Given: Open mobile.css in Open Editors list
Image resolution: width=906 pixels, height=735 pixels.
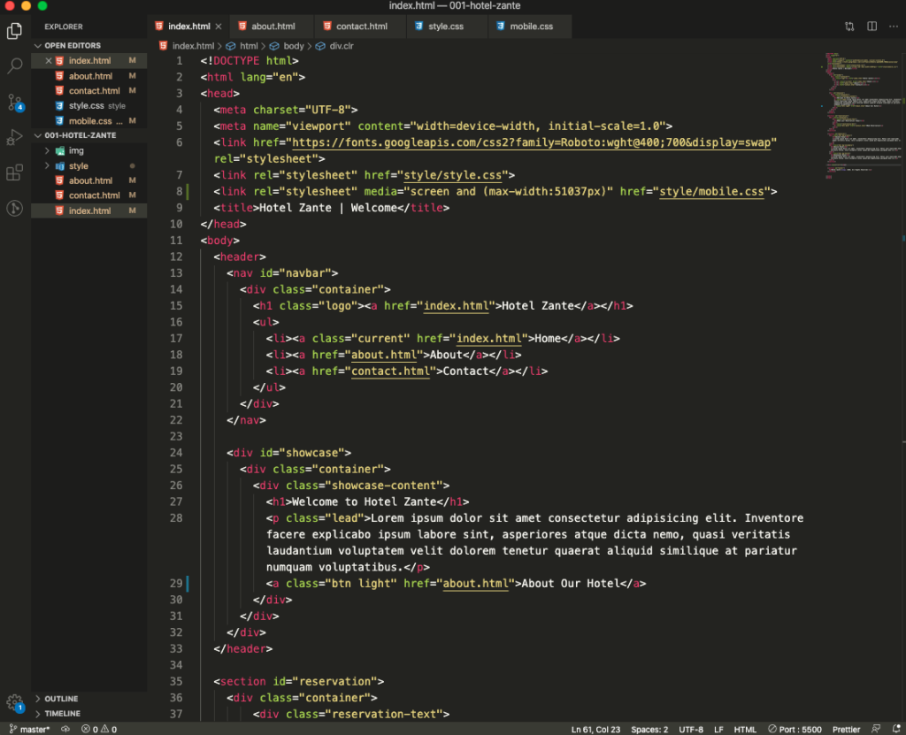Looking at the screenshot, I should [x=89, y=121].
